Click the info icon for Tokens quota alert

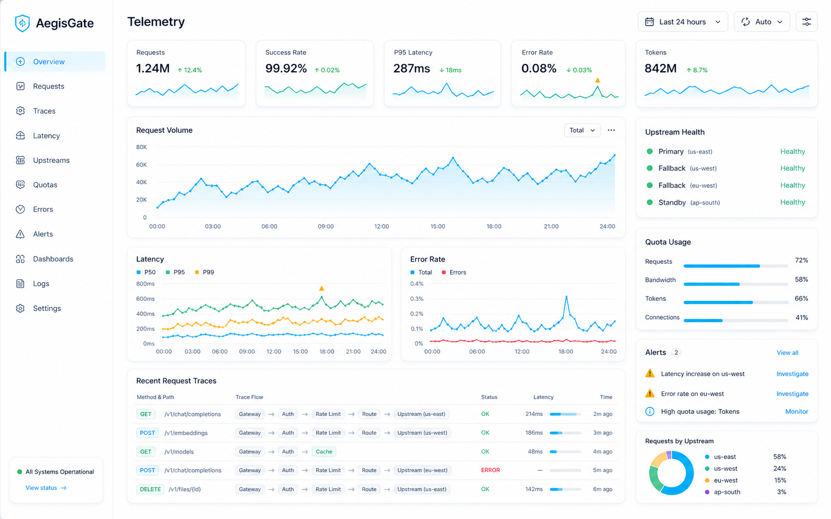point(650,411)
